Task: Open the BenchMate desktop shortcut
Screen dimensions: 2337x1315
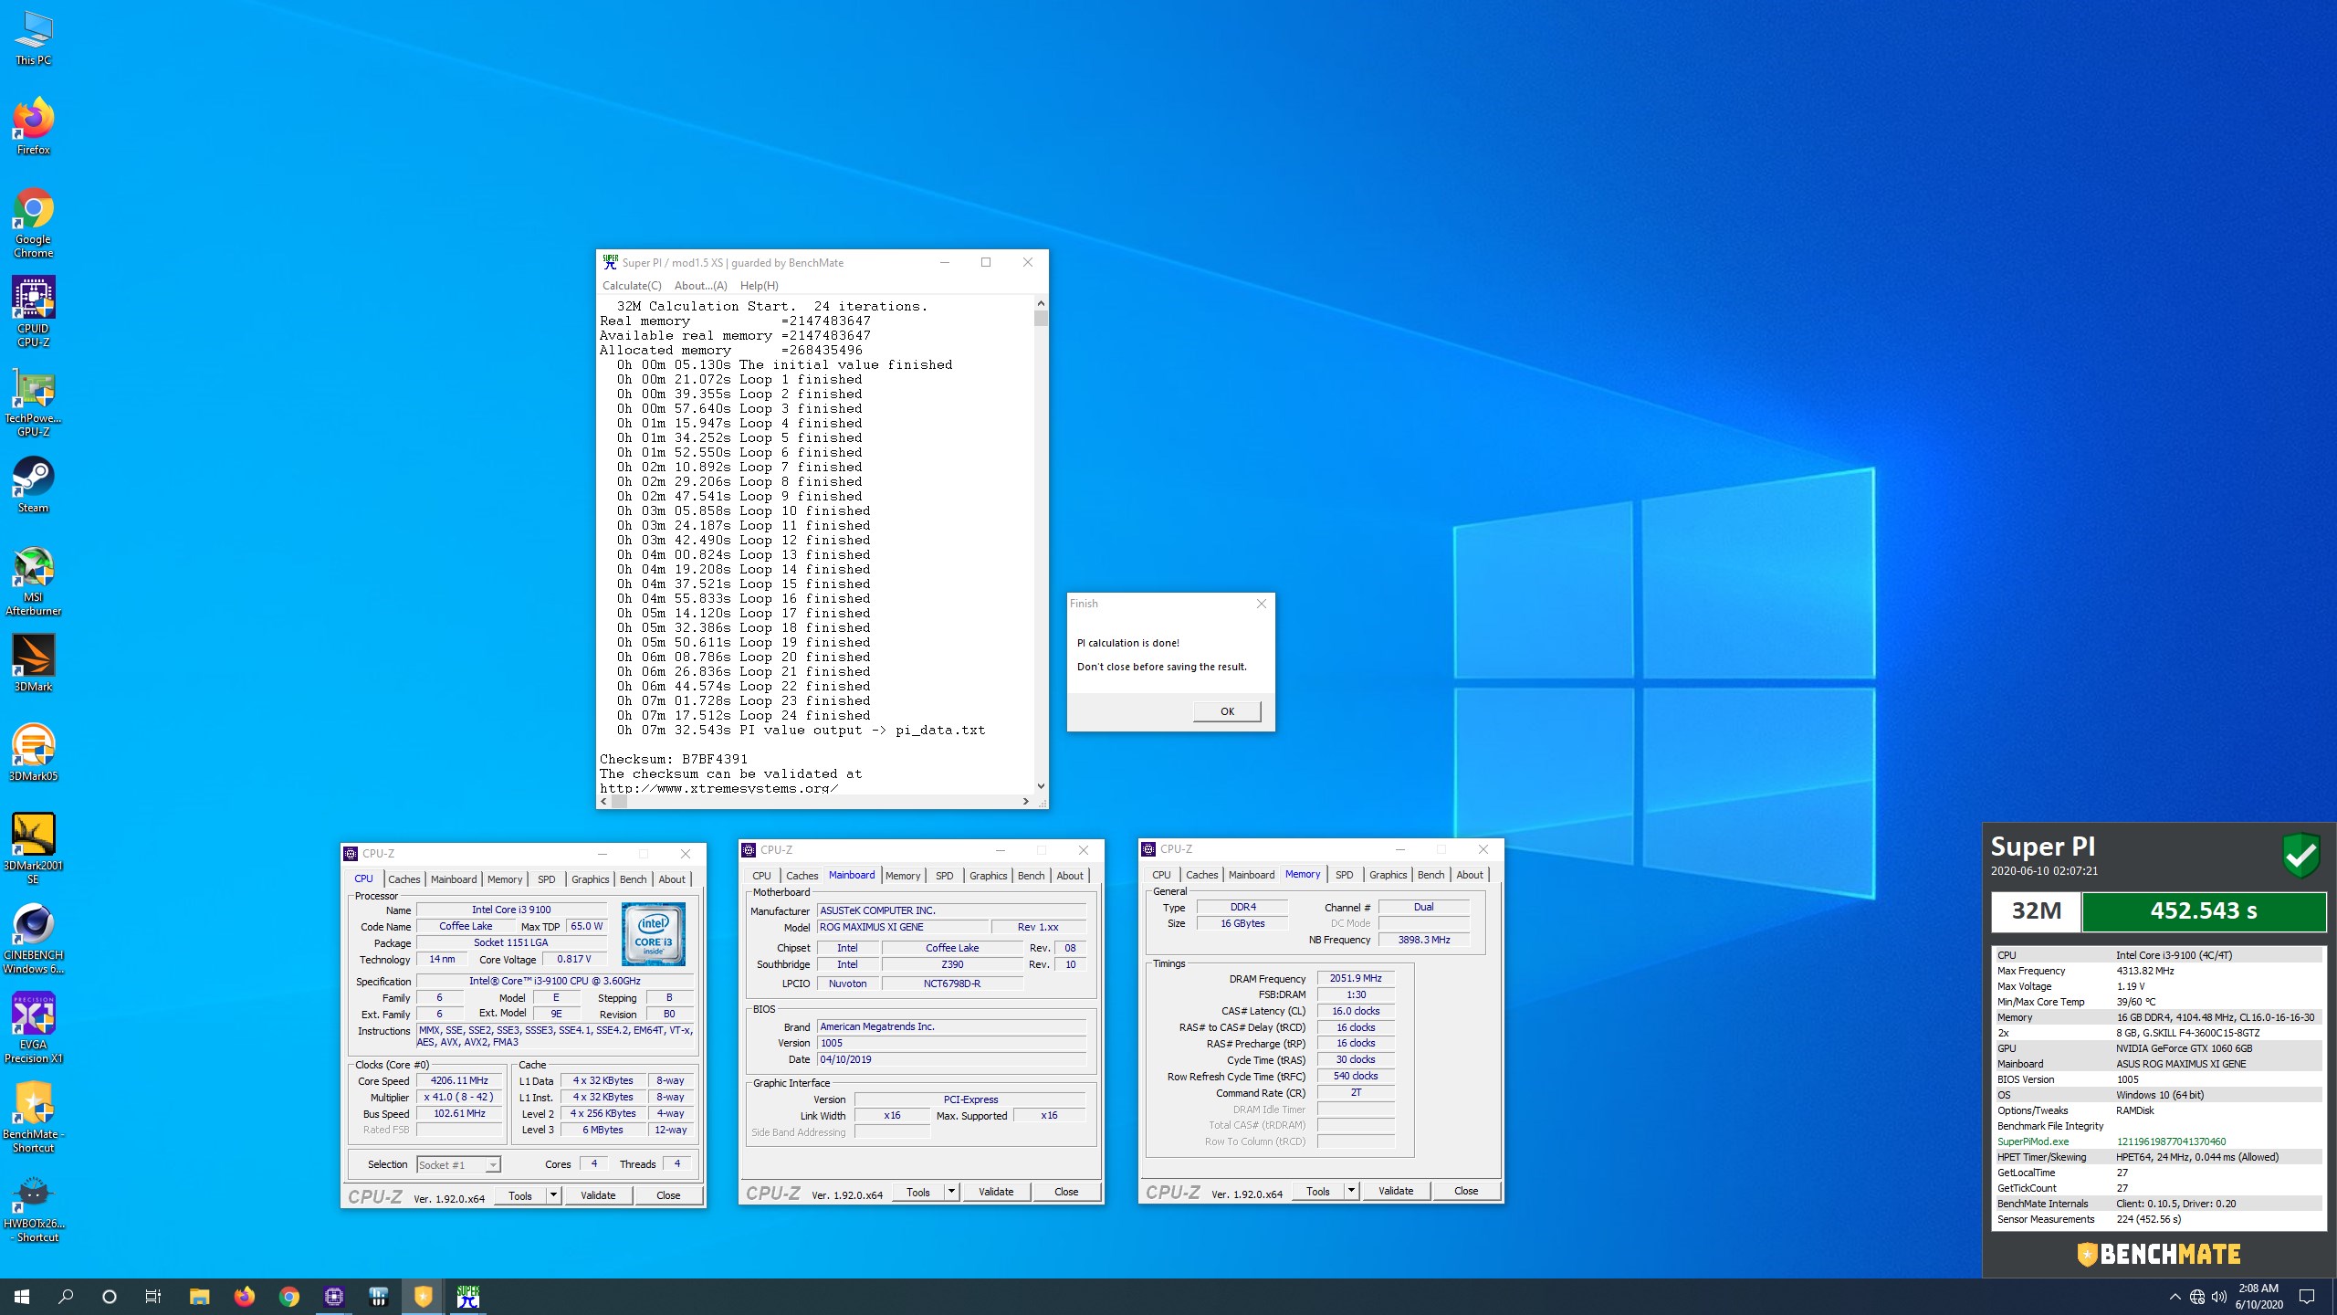Action: point(34,1118)
